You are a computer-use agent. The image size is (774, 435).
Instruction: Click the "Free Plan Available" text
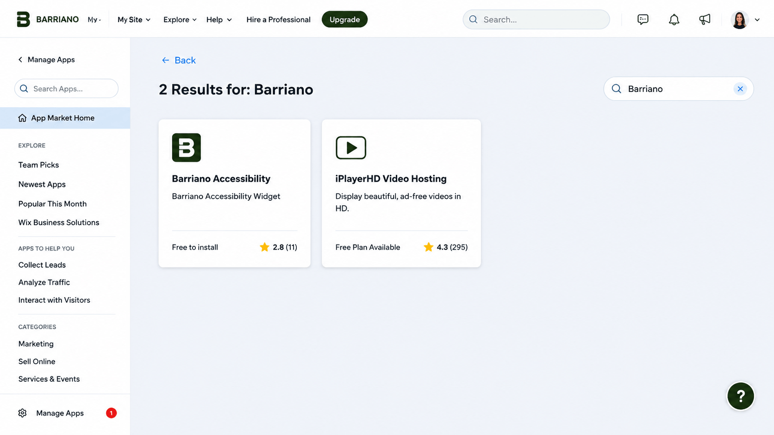click(x=368, y=247)
